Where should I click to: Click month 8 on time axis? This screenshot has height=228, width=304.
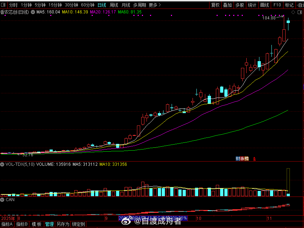(19, 218)
